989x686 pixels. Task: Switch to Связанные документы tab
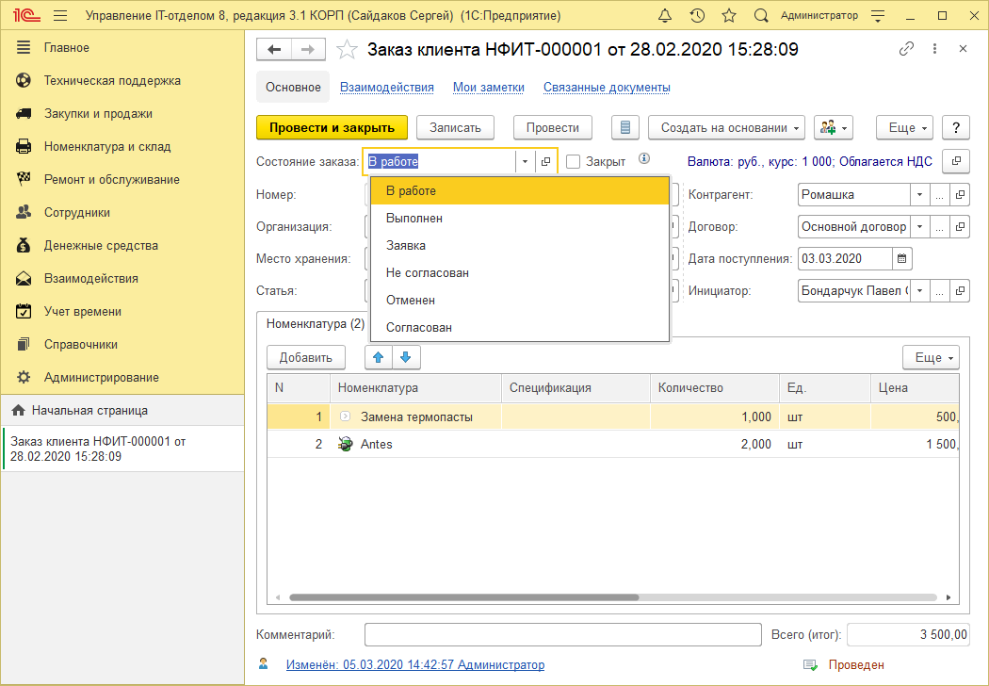pyautogui.click(x=607, y=87)
